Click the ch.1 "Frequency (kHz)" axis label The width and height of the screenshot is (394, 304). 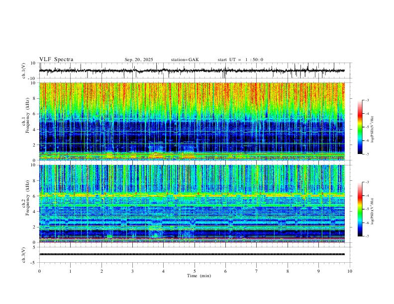[x=28, y=115]
